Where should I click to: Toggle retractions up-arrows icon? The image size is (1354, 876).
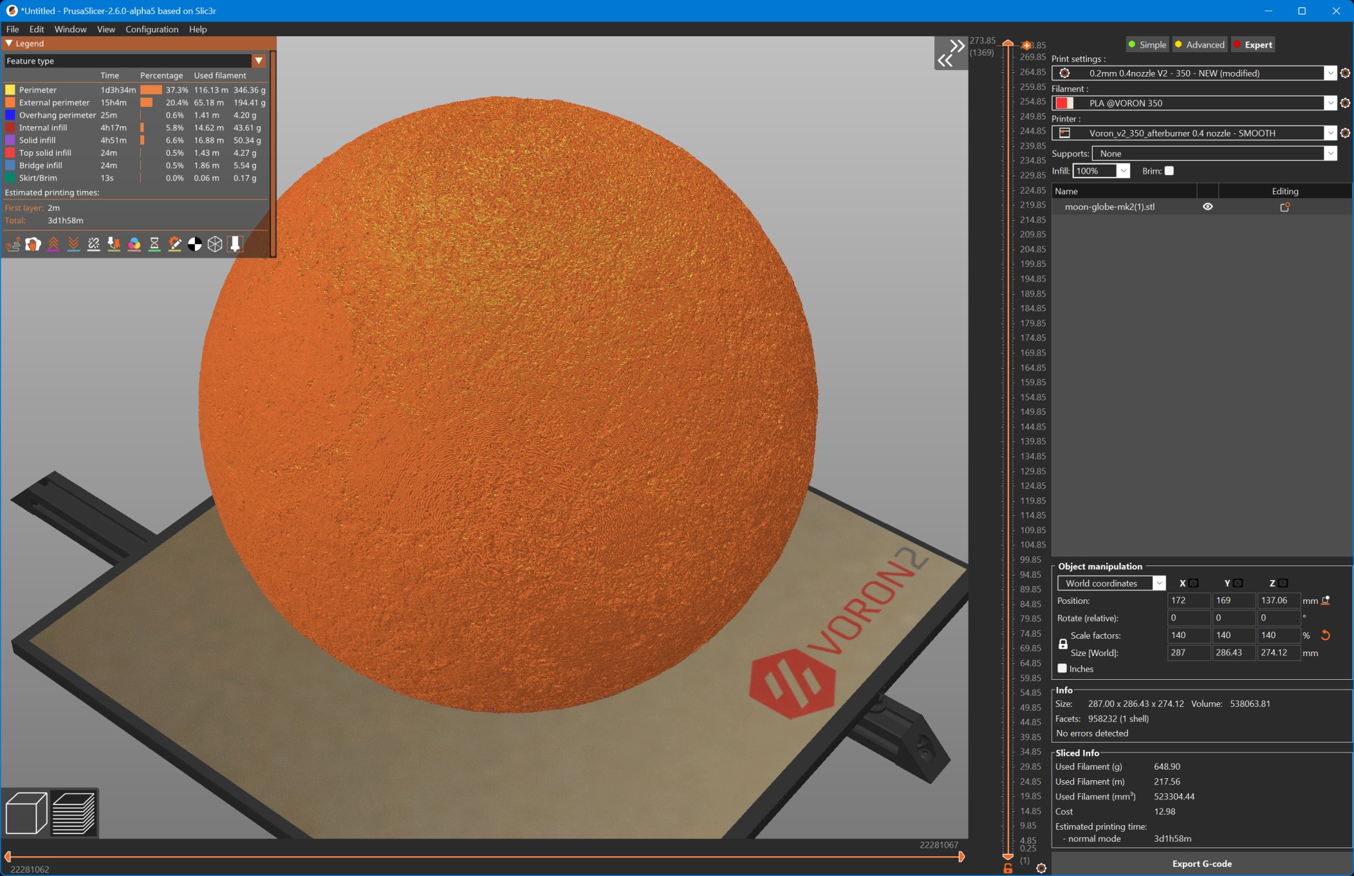[x=54, y=244]
